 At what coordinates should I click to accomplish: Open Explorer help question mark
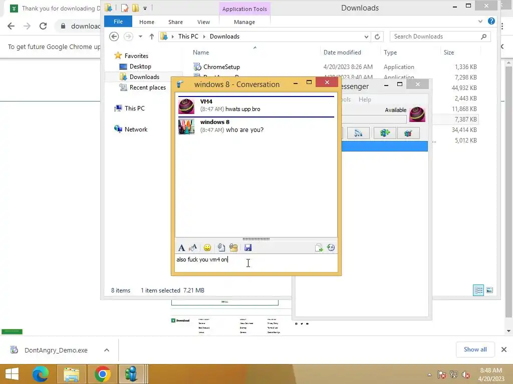click(x=491, y=21)
